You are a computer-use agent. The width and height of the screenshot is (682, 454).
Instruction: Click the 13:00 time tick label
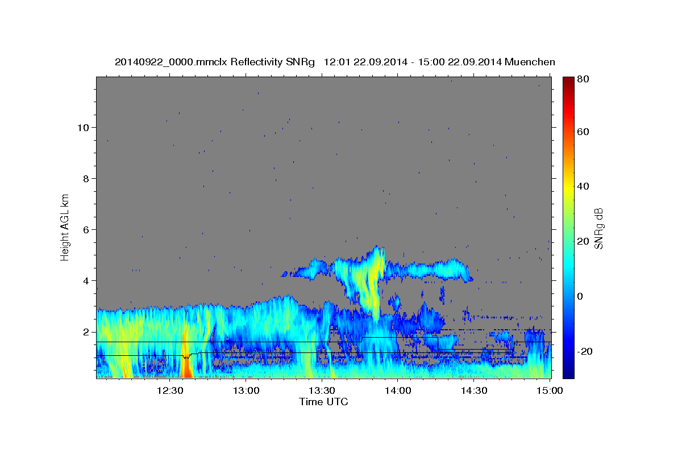coord(247,391)
